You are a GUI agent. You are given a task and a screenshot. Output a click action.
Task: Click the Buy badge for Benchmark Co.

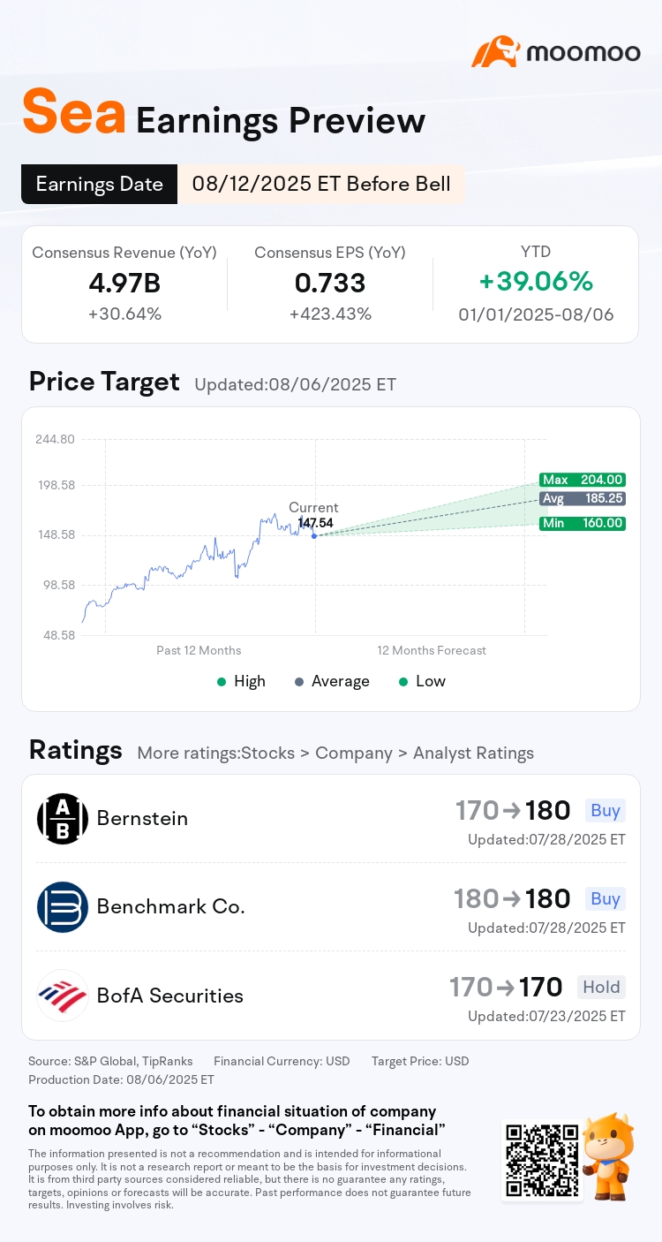coord(606,898)
